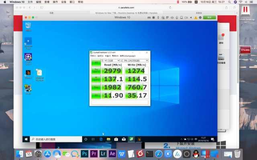Click the microphone icon in VM title bar
Viewport: 257px width, 160px height.
tap(177, 18)
